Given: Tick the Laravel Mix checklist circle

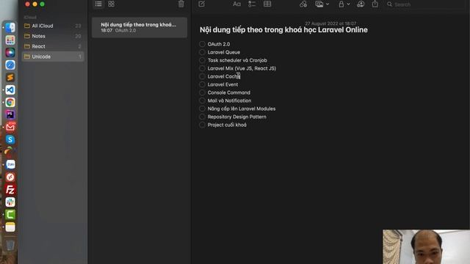Looking at the screenshot, I should click(x=202, y=68).
